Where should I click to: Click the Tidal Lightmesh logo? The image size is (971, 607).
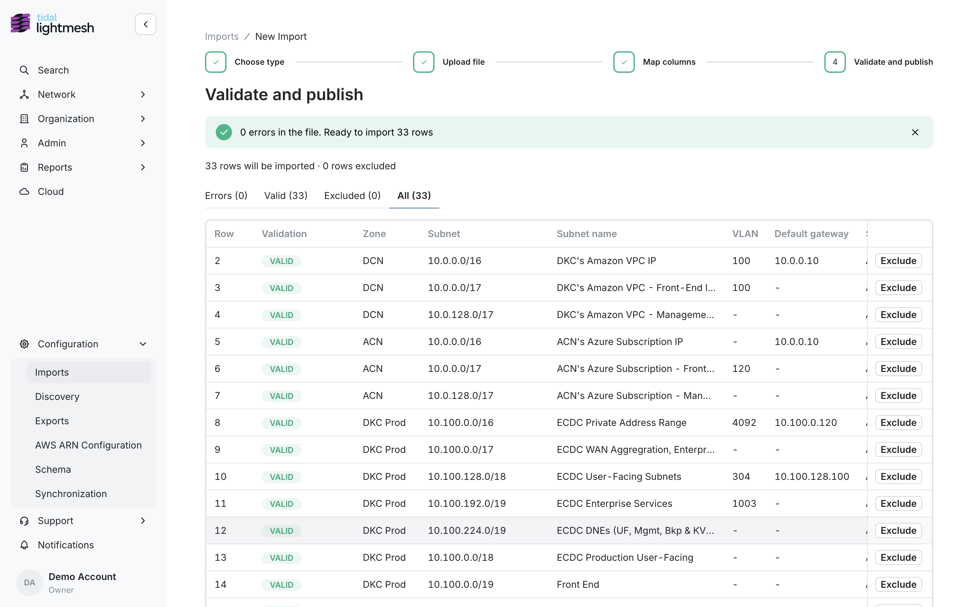[x=52, y=24]
